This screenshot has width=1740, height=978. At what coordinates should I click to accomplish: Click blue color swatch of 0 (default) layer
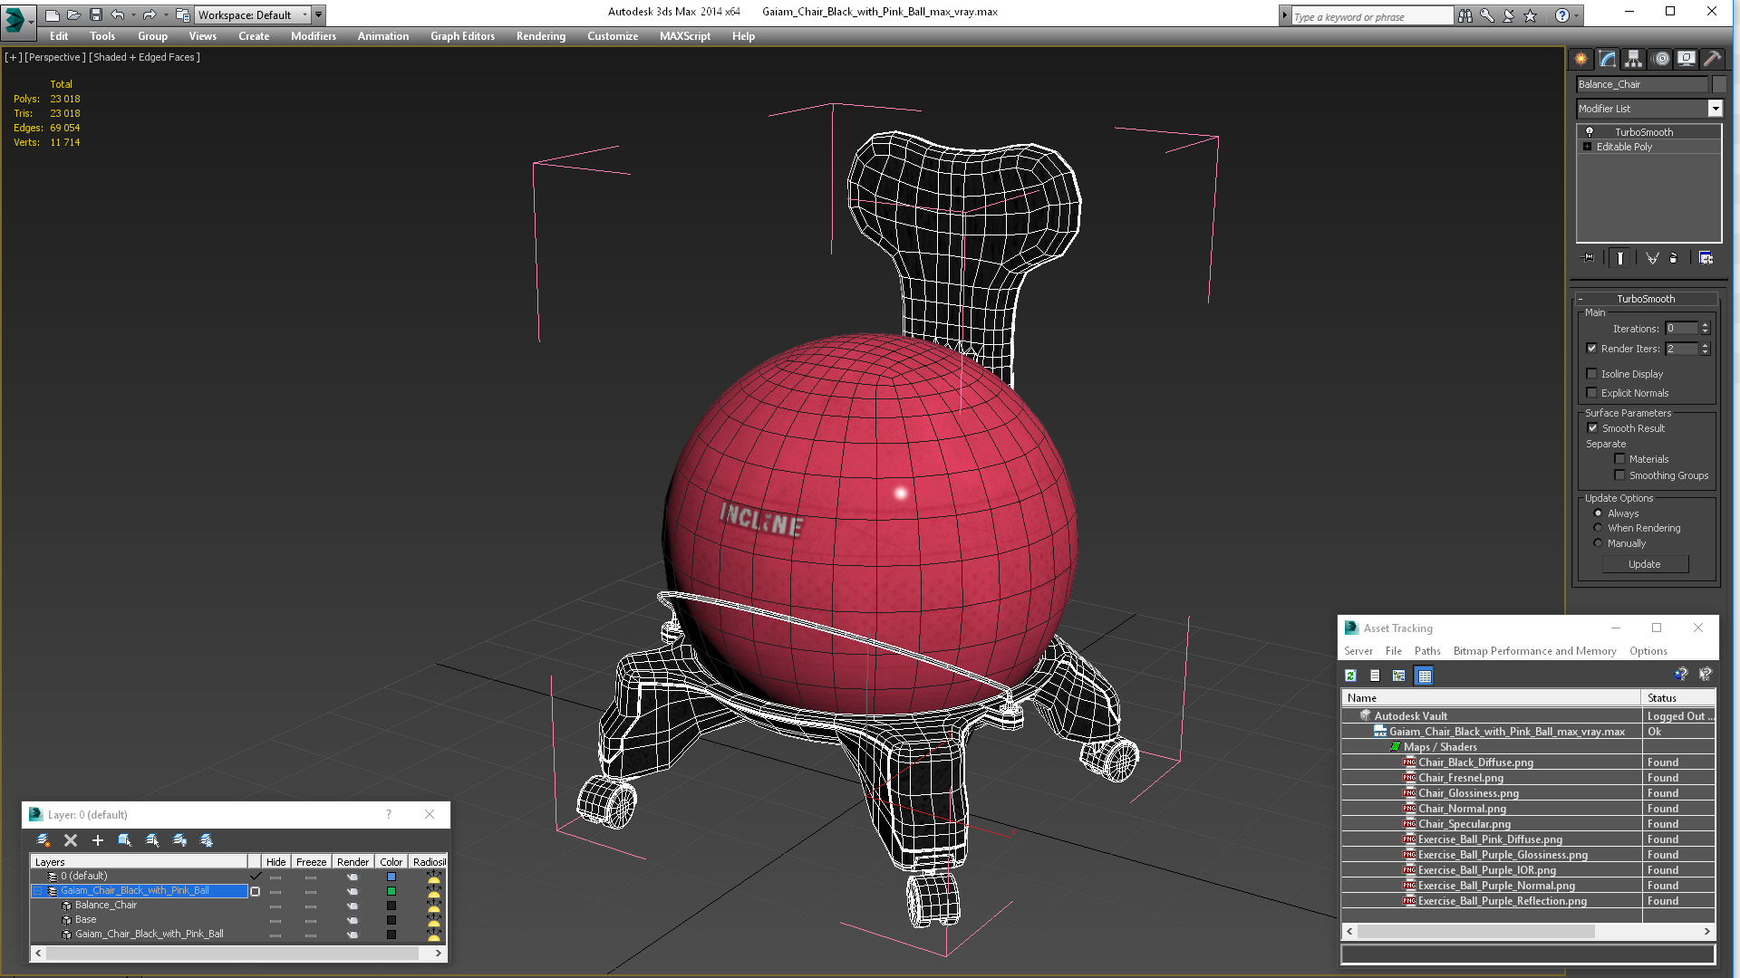coord(391,877)
